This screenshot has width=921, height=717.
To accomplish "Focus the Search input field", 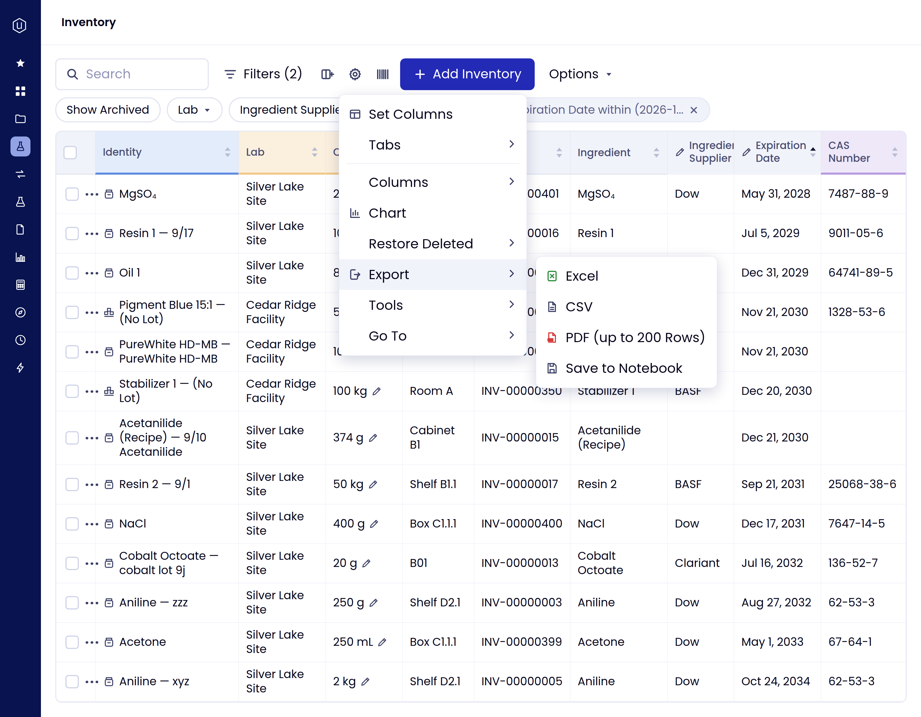I will [x=132, y=74].
